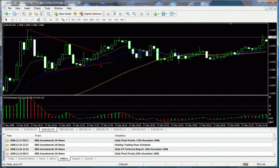
Task: Select the Text Label tool
Action: (x=57, y=20)
